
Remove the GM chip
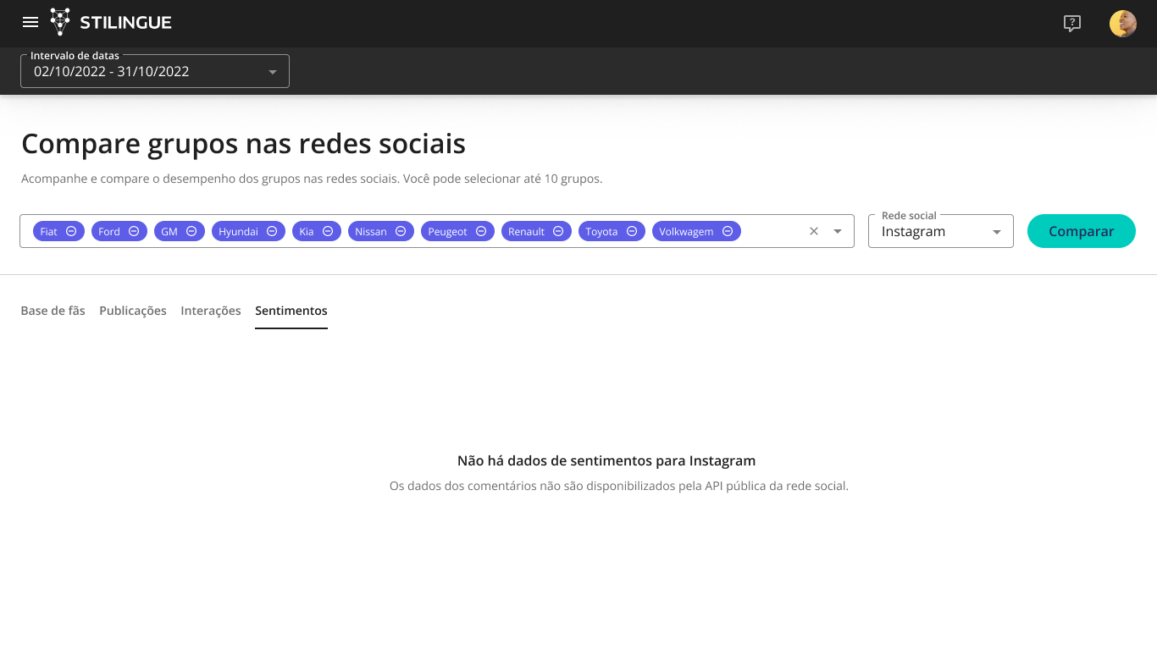coord(191,231)
